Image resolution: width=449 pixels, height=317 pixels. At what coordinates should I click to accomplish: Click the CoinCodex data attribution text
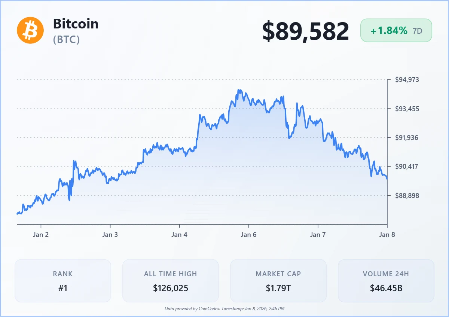tap(224, 309)
